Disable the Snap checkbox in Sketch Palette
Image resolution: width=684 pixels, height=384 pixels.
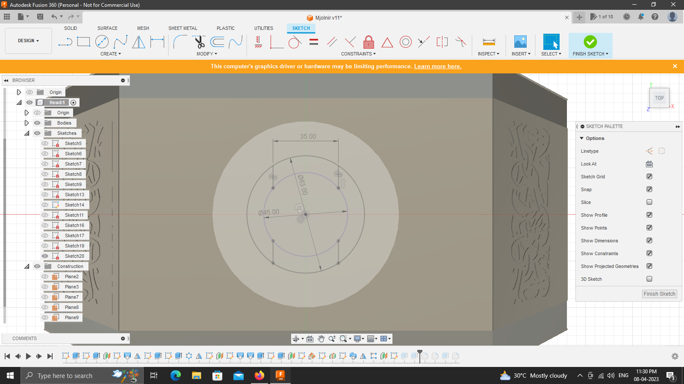[x=649, y=189]
